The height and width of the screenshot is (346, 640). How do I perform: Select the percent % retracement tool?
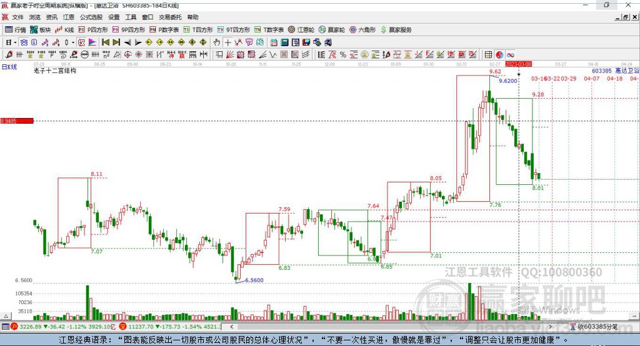[x=343, y=54]
